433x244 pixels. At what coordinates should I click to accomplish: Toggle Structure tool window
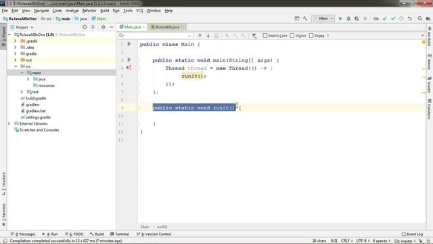(x=3, y=184)
